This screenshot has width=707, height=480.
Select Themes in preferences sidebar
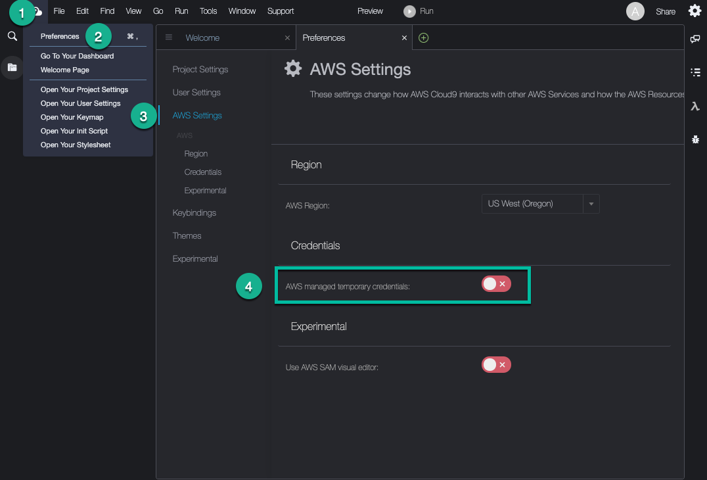point(187,236)
